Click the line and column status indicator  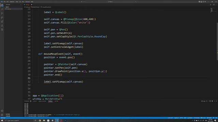click(170, 118)
